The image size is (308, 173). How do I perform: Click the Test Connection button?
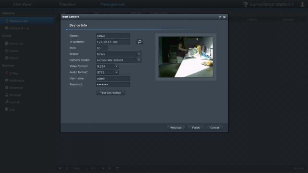pyautogui.click(x=111, y=93)
